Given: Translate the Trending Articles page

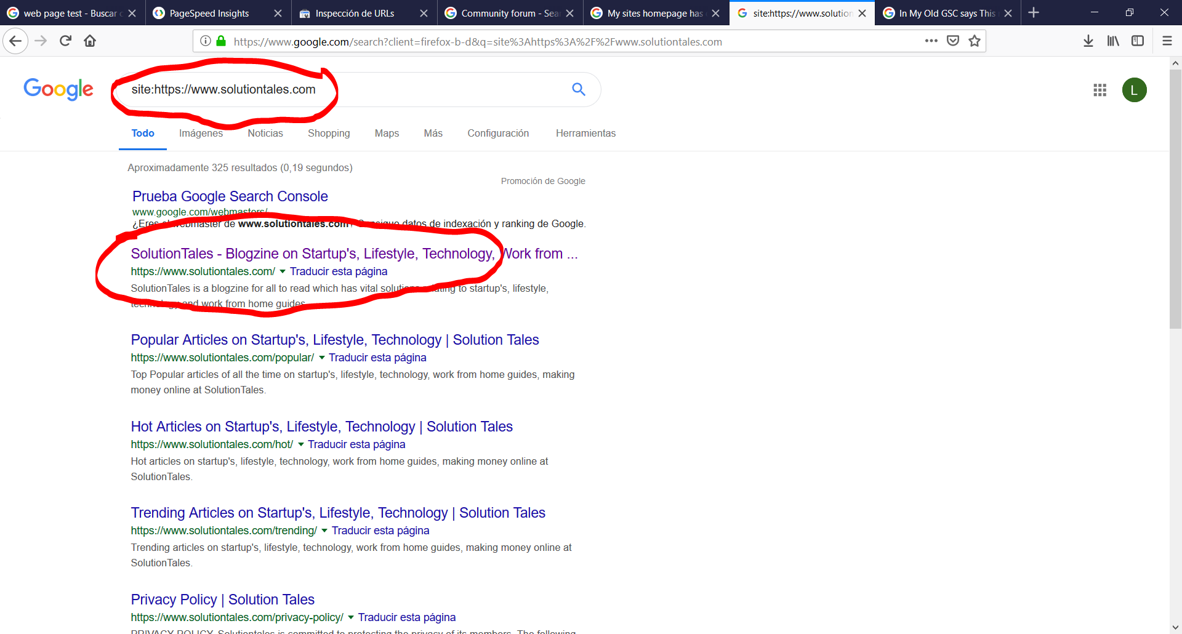Looking at the screenshot, I should (380, 531).
